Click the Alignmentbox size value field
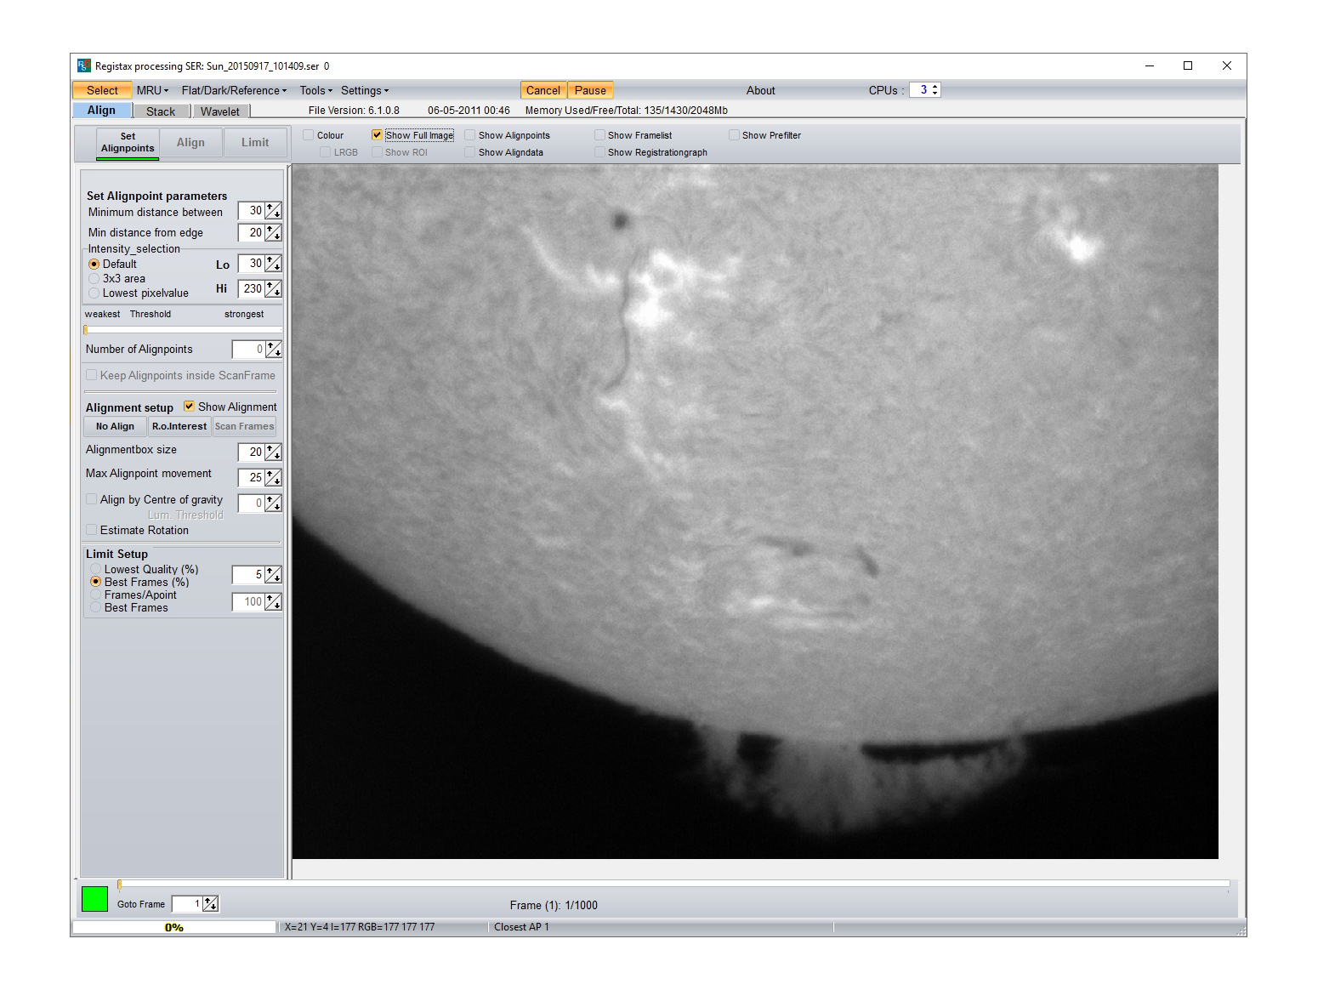 pyautogui.click(x=251, y=452)
